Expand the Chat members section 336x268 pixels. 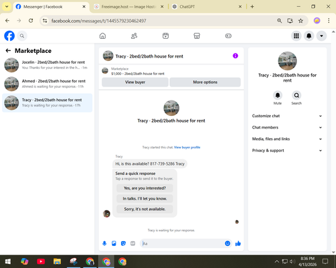[x=287, y=127]
